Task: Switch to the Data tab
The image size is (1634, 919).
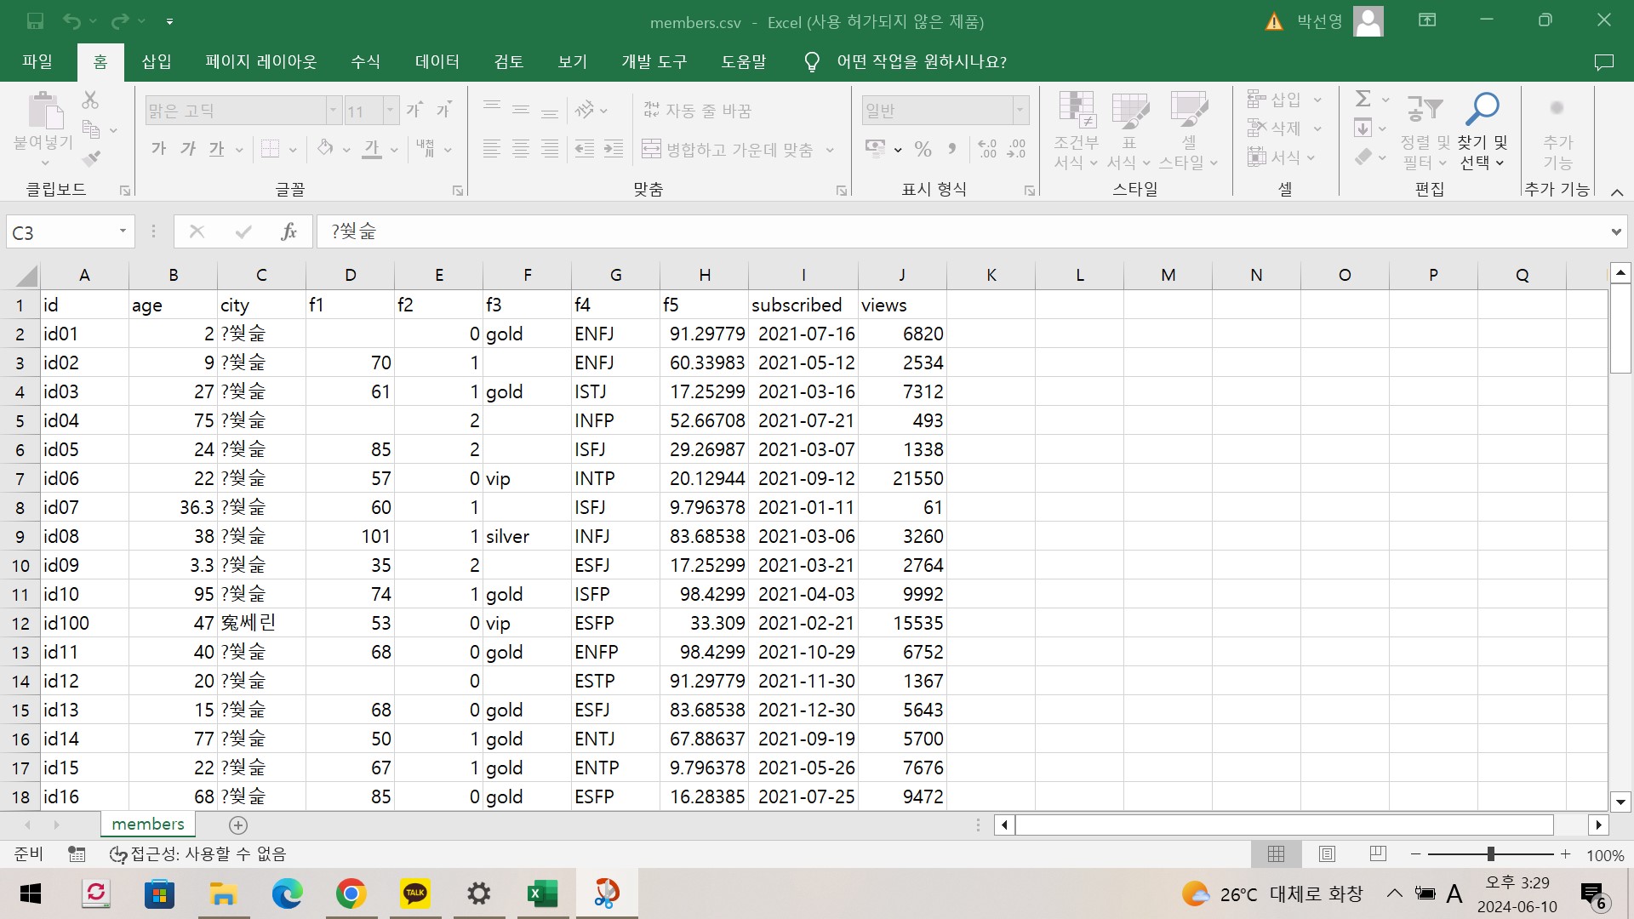Action: pos(437,62)
